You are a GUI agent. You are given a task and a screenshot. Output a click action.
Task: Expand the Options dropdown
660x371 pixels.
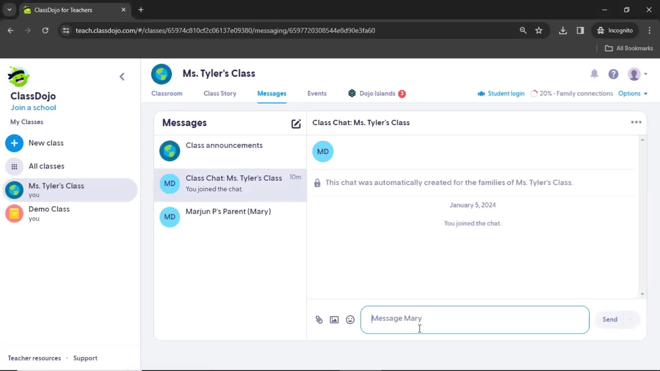[x=633, y=93]
